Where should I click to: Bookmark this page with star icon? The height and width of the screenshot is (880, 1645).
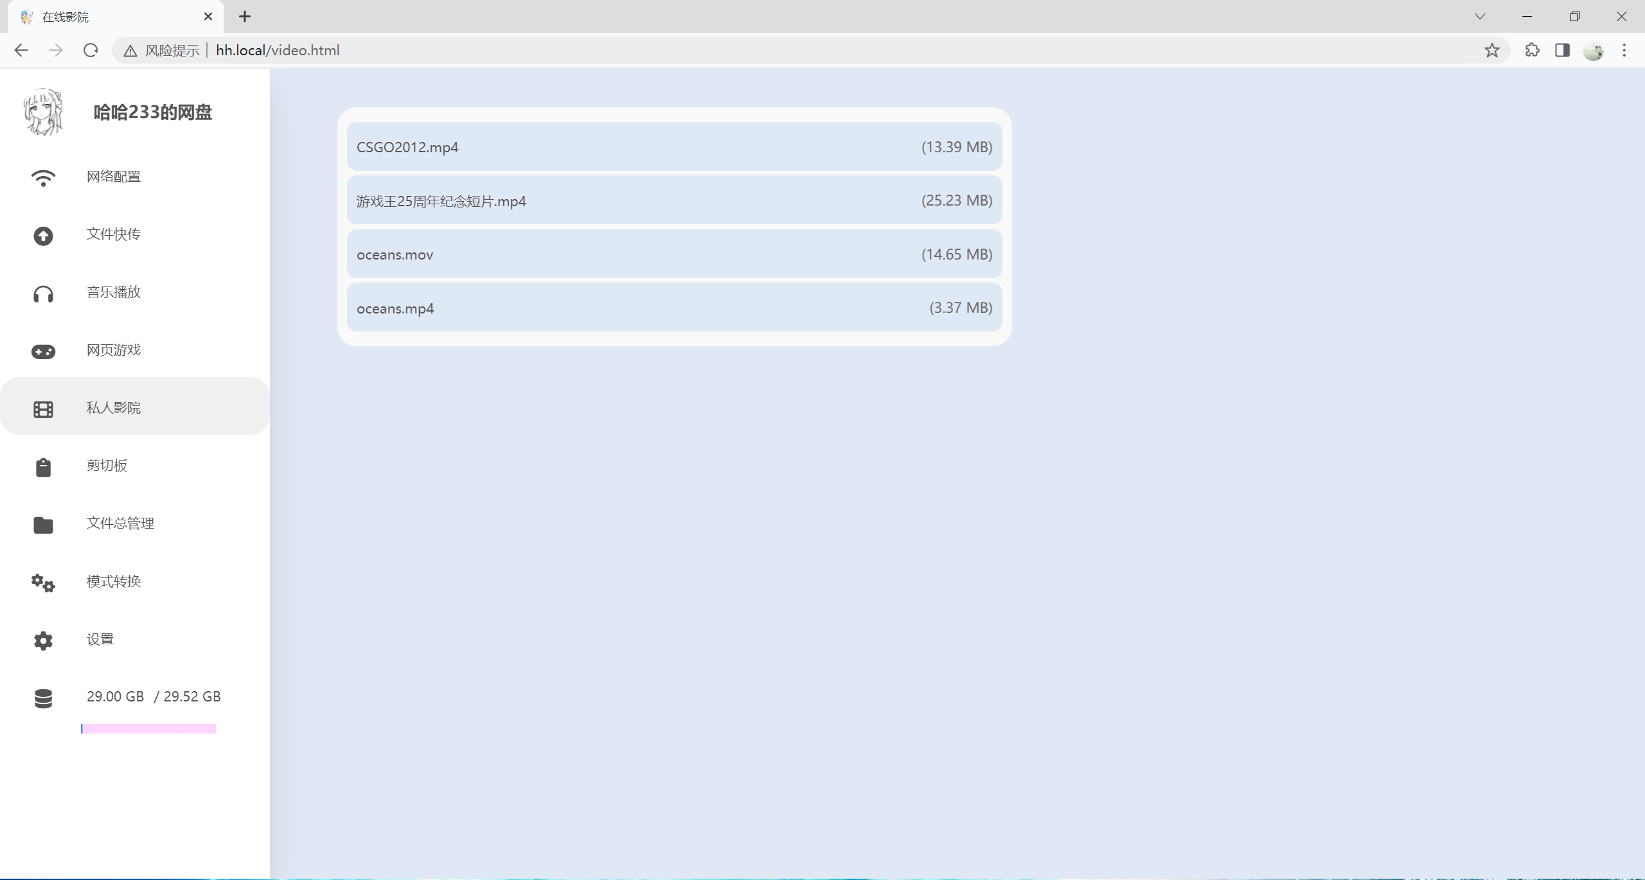point(1491,50)
